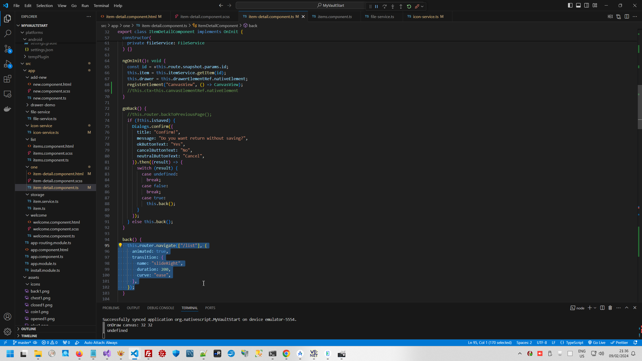Open the new terminal dropdown arrow
The width and height of the screenshot is (642, 361).
[x=595, y=308]
